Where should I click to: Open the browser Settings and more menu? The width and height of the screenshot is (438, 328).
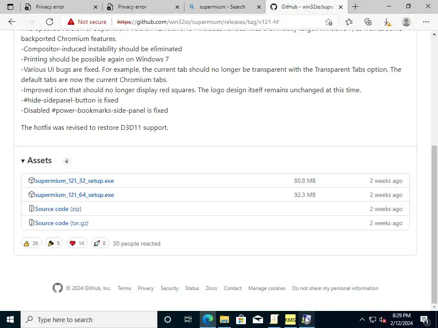coord(426,22)
